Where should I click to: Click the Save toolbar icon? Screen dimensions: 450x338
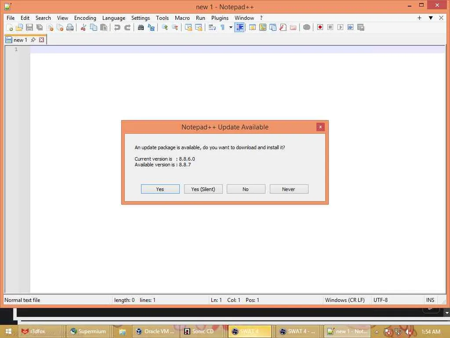29,27
